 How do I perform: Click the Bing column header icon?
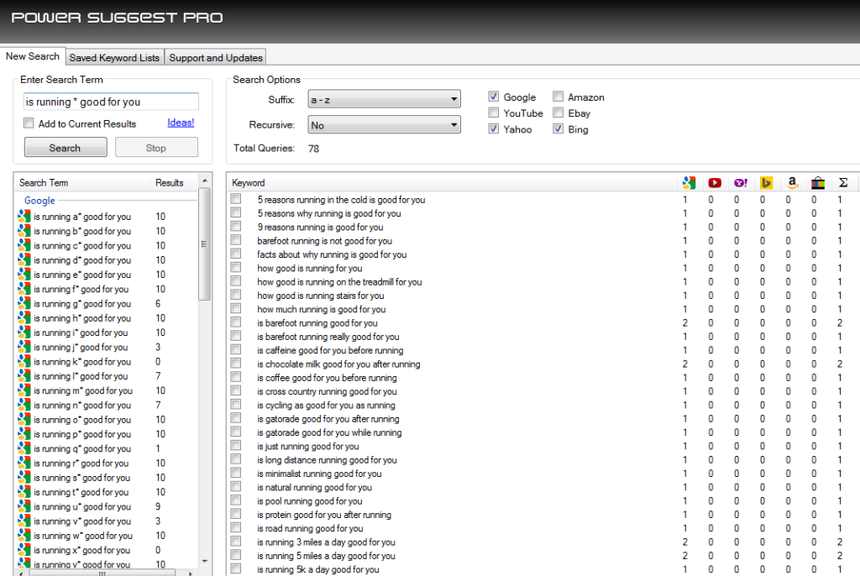point(766,183)
